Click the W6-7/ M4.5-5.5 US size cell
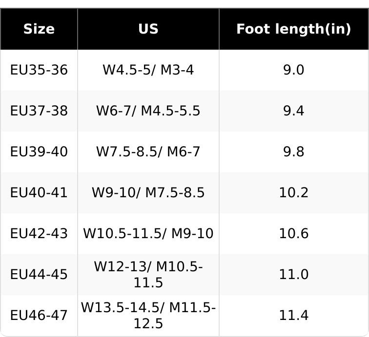 (x=148, y=111)
